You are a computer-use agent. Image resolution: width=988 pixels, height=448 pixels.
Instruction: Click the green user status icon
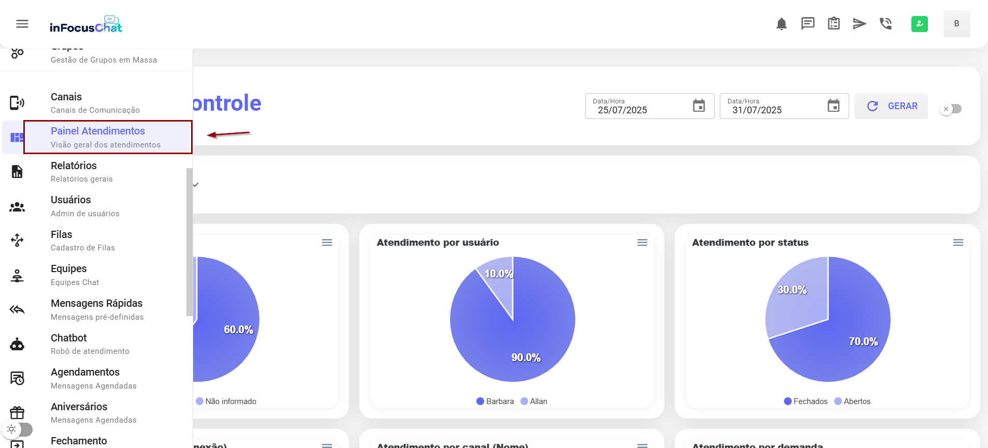tap(920, 24)
